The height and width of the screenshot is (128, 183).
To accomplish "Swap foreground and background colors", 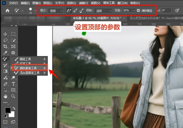I will [14, 109].
